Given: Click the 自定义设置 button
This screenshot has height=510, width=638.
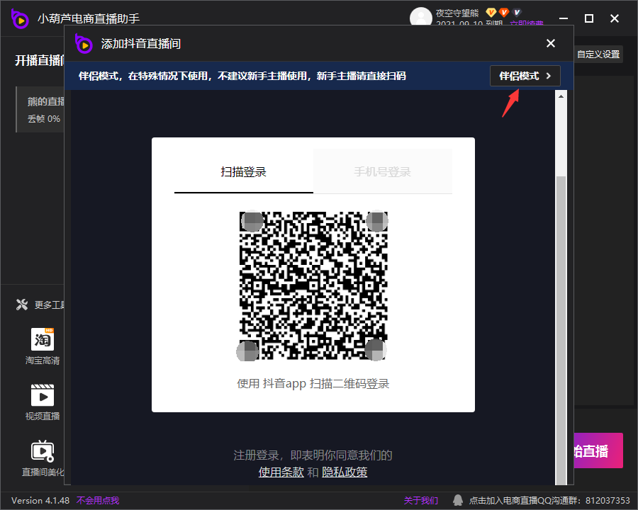Looking at the screenshot, I should coord(598,55).
